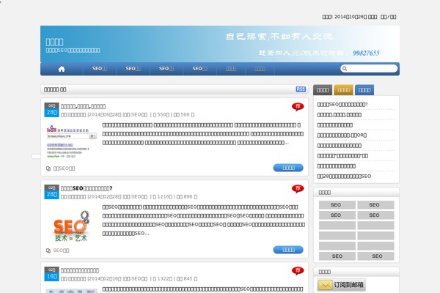440x293 pixels.
Task: Click the category icon below the SEO gear thumbnail
Action: 48,251
